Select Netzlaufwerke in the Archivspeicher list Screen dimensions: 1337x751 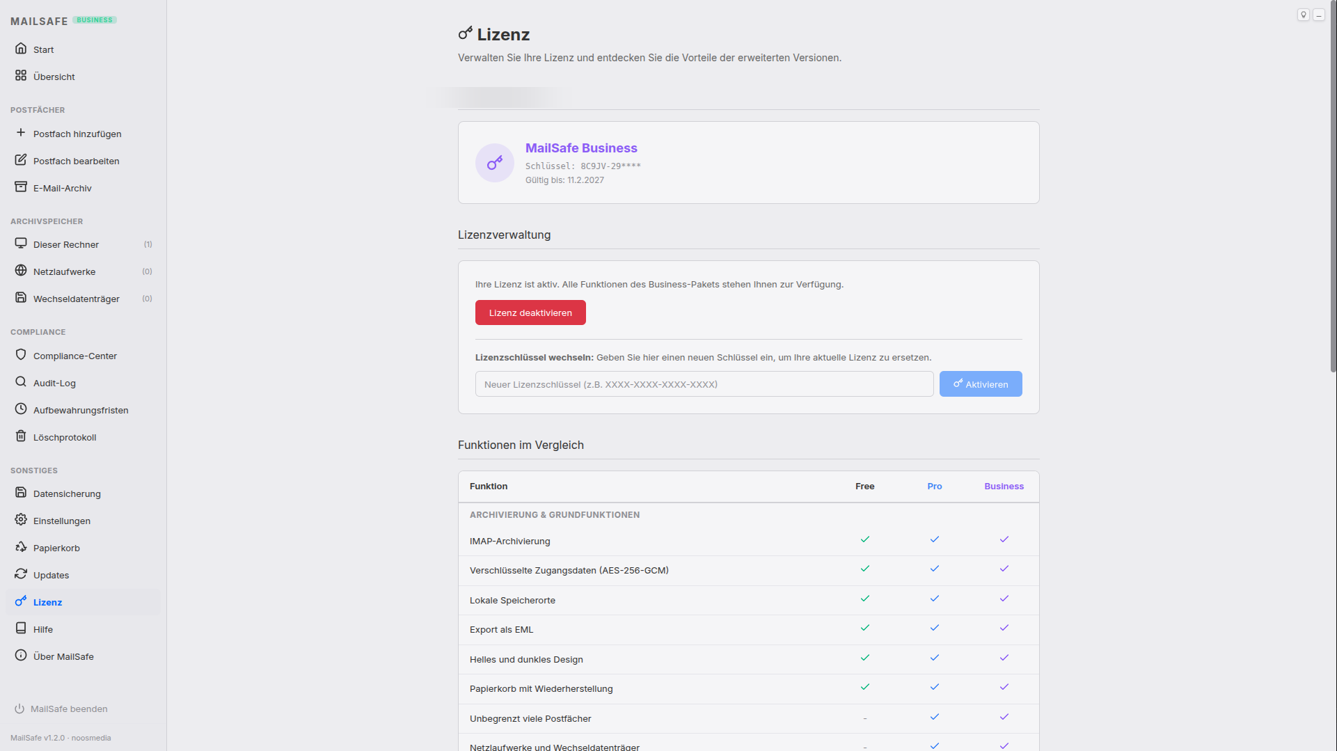point(64,271)
